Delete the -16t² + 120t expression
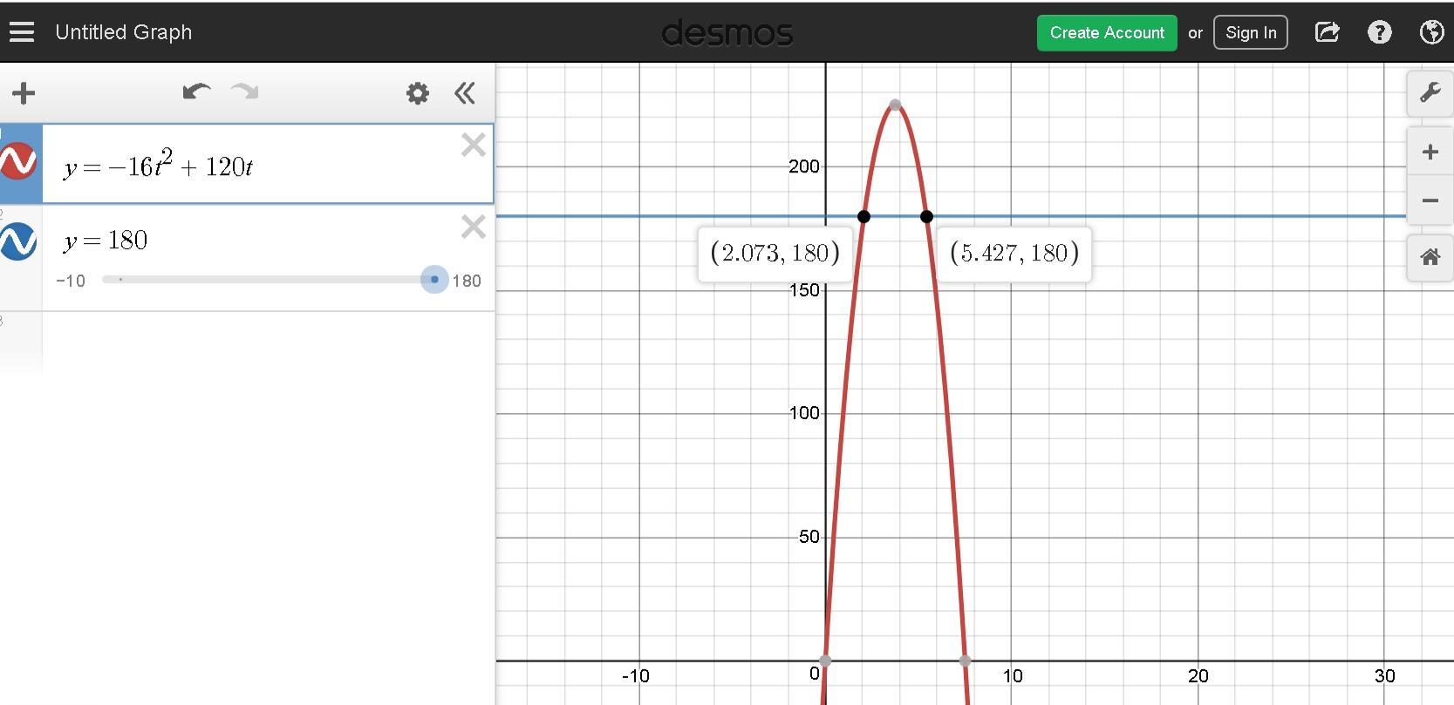 tap(473, 145)
